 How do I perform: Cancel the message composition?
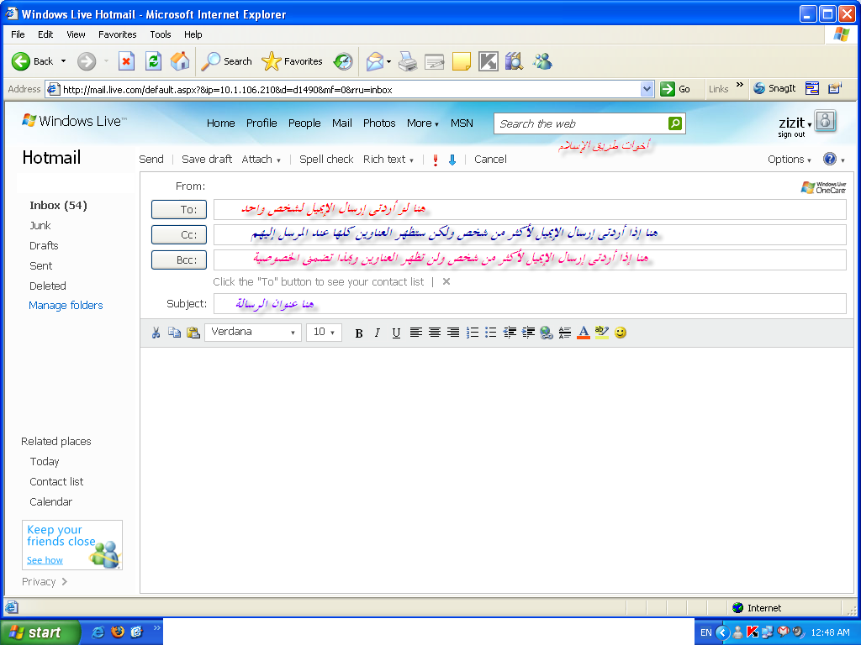(x=490, y=159)
